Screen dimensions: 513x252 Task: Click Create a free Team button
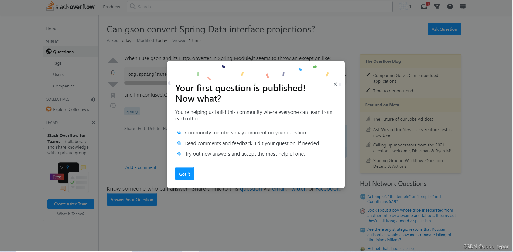71,204
